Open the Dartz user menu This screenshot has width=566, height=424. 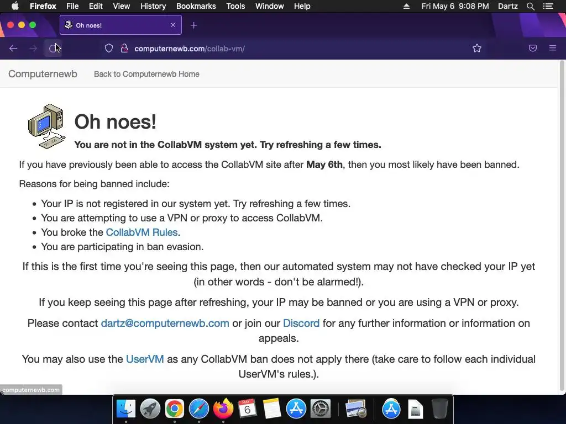click(508, 6)
